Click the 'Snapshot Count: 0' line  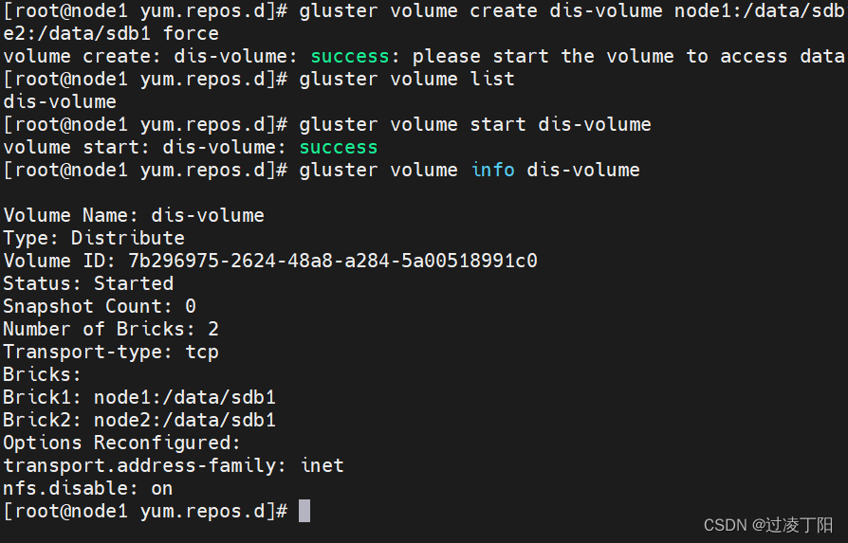(x=100, y=306)
